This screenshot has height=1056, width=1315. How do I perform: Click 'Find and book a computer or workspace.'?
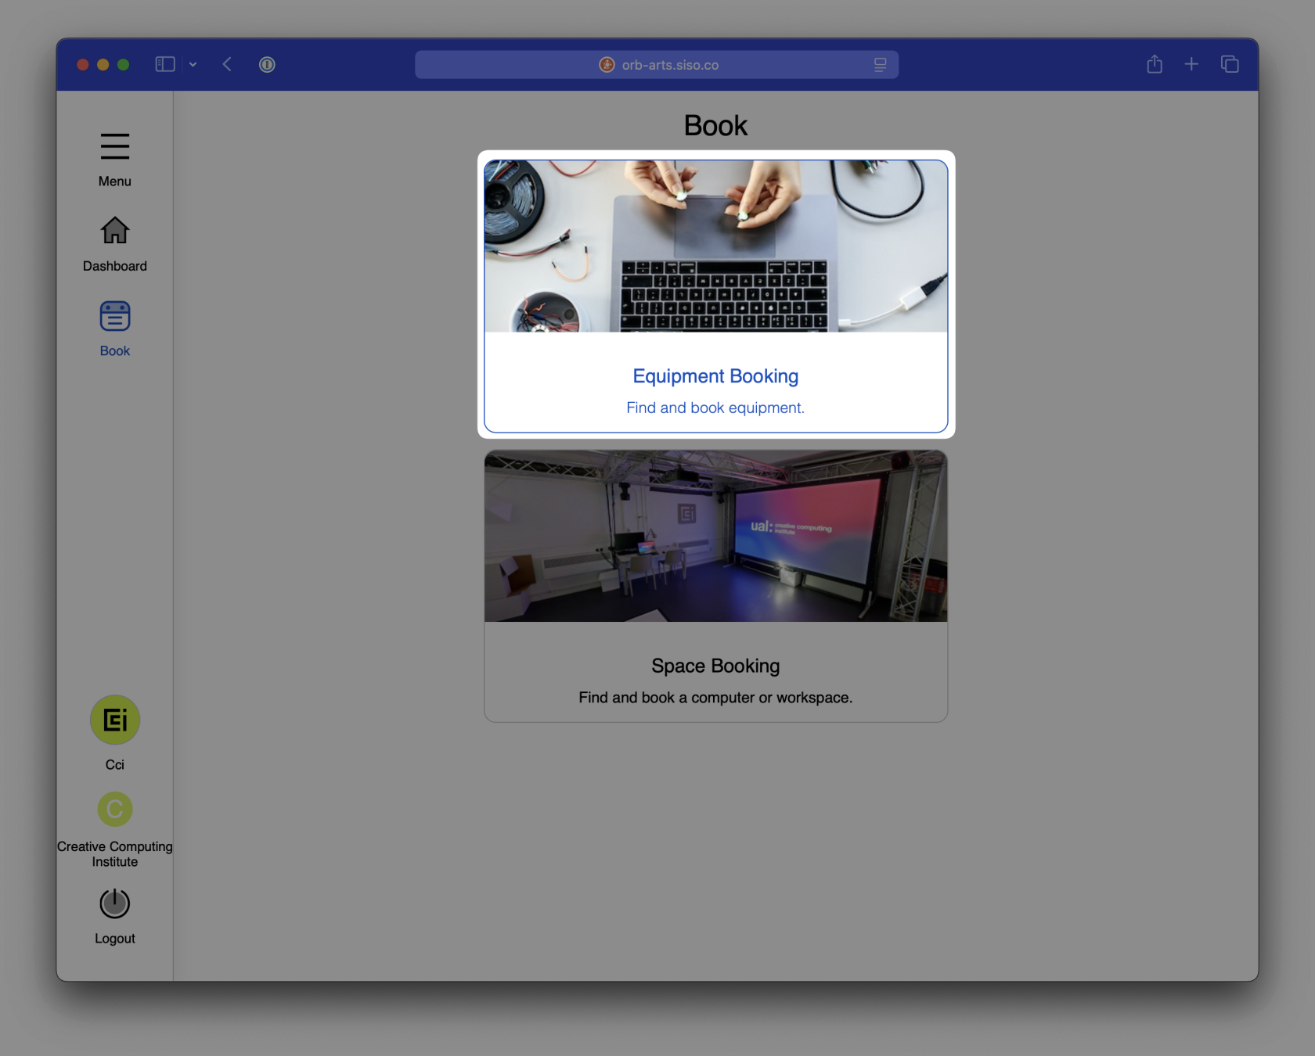pyautogui.click(x=715, y=698)
